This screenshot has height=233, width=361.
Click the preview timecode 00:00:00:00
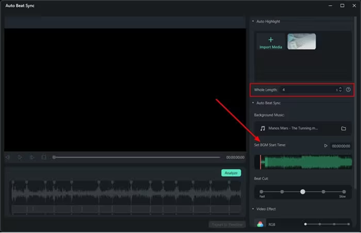(235, 157)
